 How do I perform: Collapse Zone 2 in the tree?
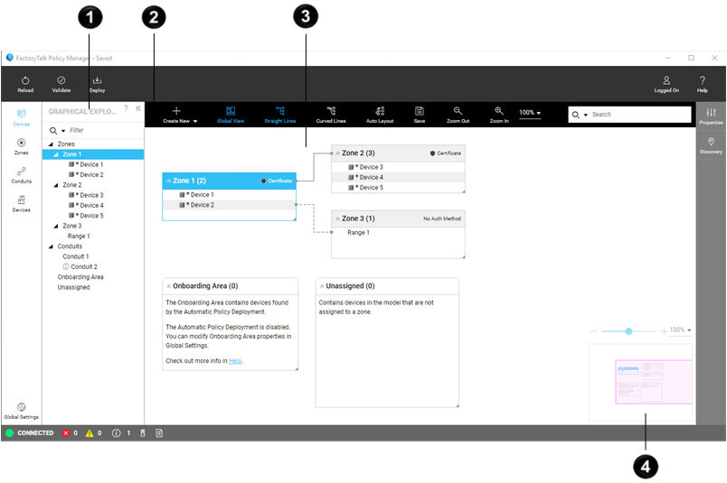click(x=55, y=185)
